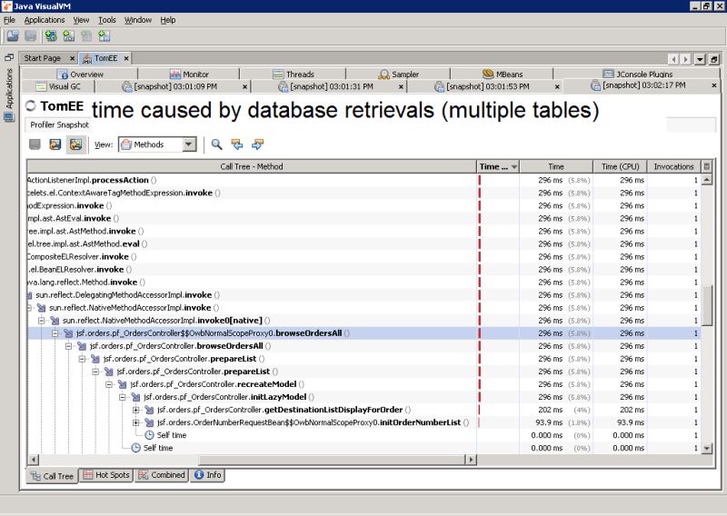Collapse OwbNormalScopeProxy0.browseOrdersAll node
The image size is (727, 516).
pyautogui.click(x=55, y=333)
